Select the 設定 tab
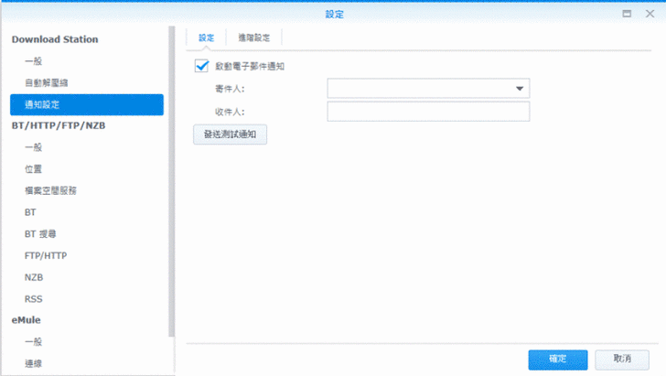Screen dimensions: 666x376 click(x=206, y=38)
